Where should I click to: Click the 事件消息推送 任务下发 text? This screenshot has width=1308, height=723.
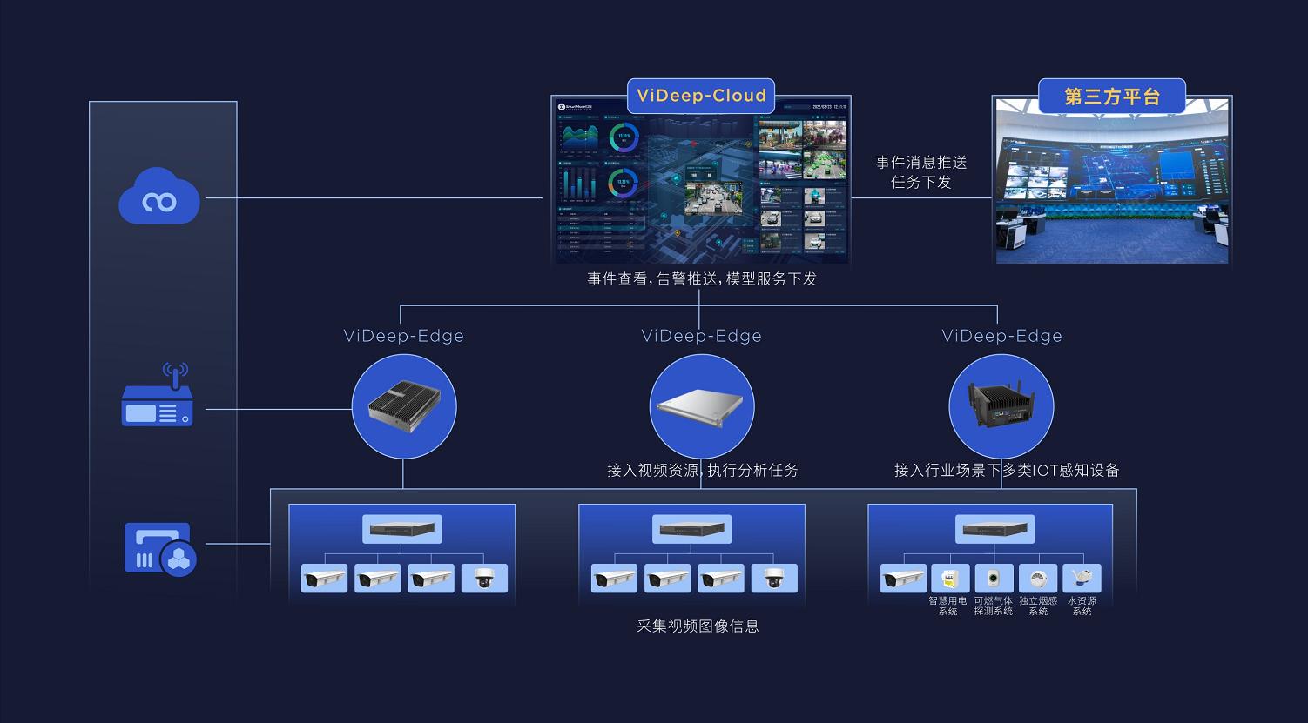(920, 172)
